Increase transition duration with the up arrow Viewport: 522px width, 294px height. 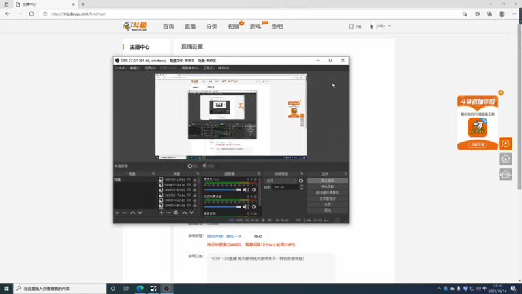(x=301, y=186)
